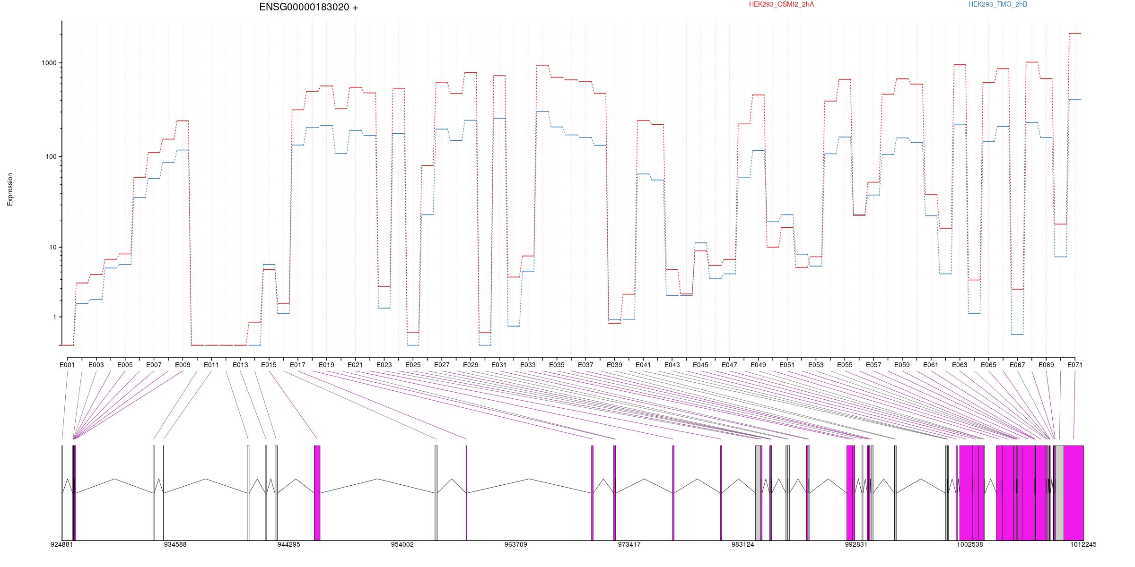The width and height of the screenshot is (1135, 567).
Task: Click the gene title ENSG00000183020 +
Action: (308, 7)
